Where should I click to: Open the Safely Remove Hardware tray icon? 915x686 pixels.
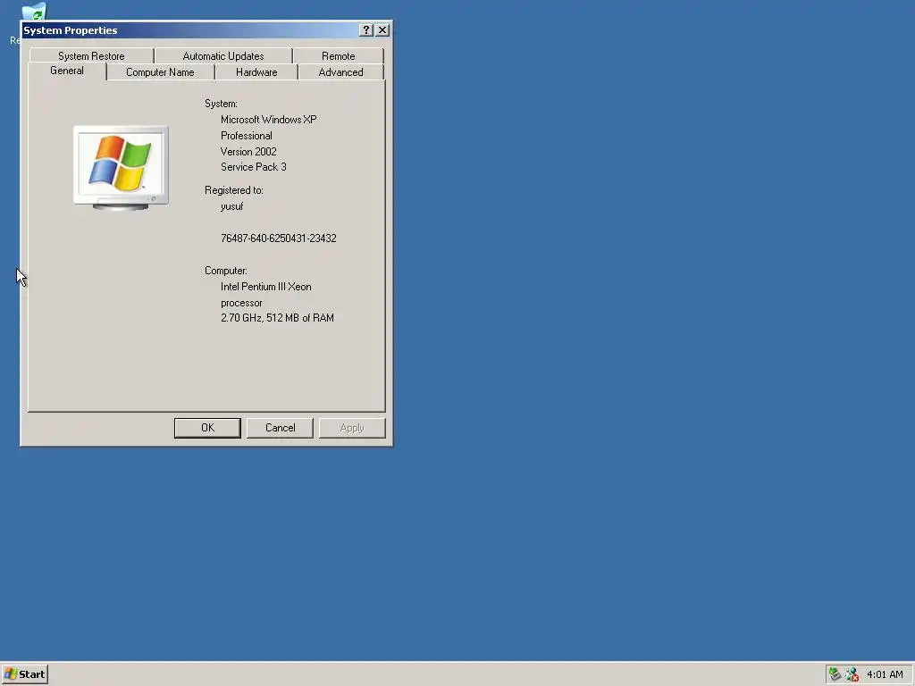pos(835,674)
